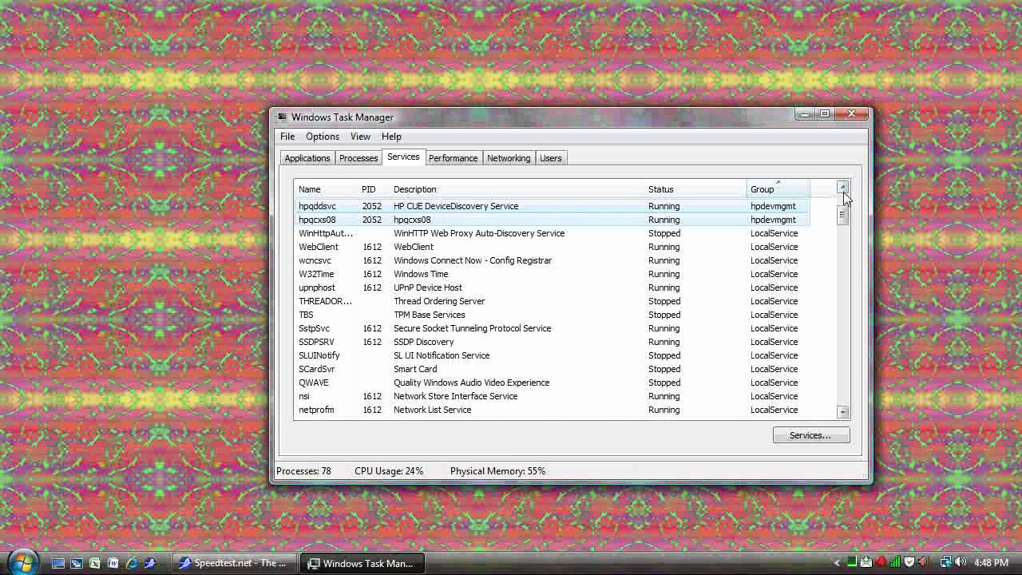This screenshot has width=1022, height=575.
Task: Click the Task Manager CPU tray icon
Action: coord(852,562)
